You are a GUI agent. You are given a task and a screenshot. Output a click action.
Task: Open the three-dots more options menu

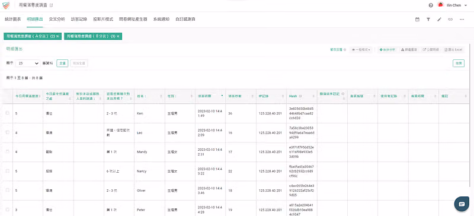click(x=462, y=20)
